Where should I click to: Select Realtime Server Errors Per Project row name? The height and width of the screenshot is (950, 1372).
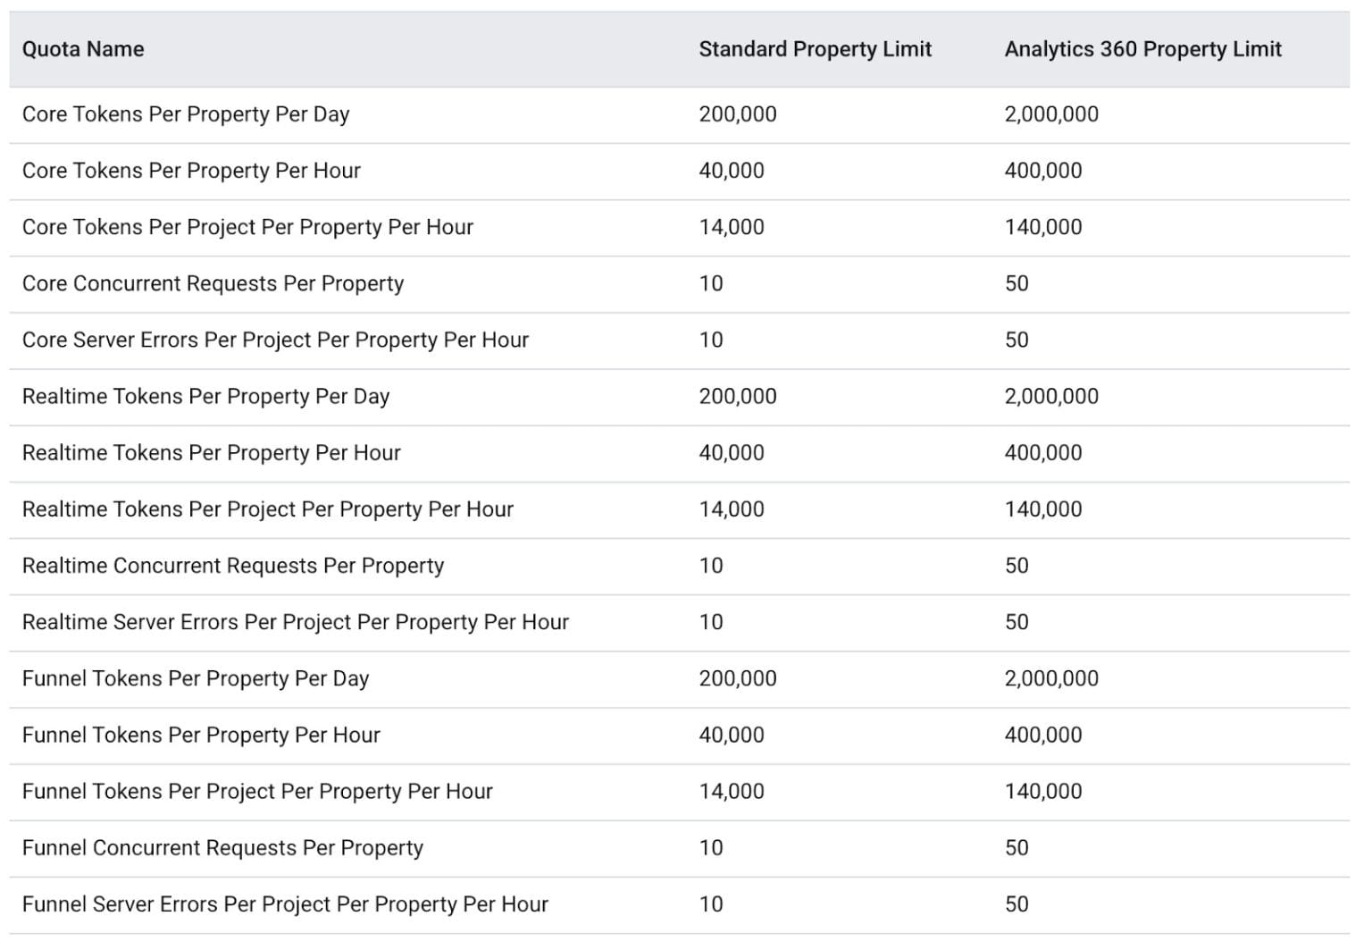tap(296, 622)
